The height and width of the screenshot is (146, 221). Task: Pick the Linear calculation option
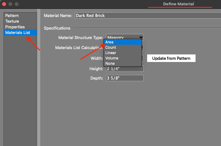point(122,53)
